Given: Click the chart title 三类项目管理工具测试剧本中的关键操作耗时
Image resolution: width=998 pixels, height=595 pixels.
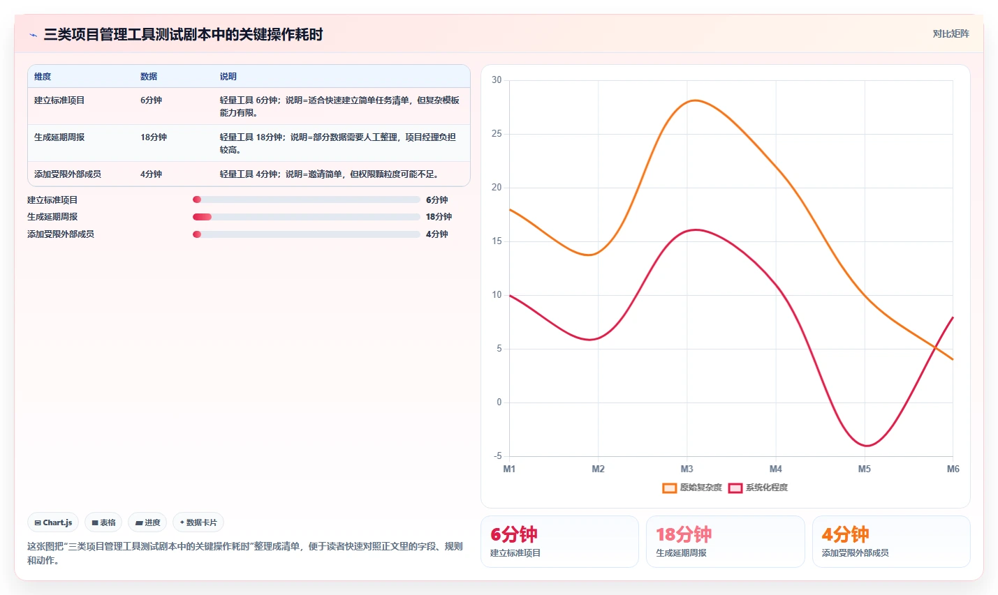Looking at the screenshot, I should pos(184,35).
